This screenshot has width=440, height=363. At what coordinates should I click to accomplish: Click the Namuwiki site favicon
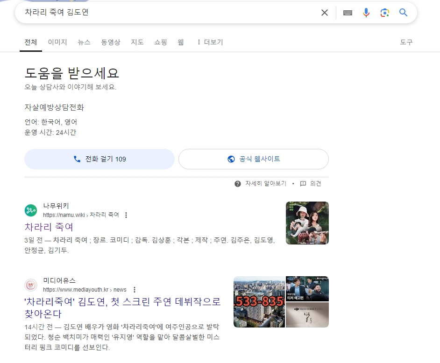click(x=31, y=210)
